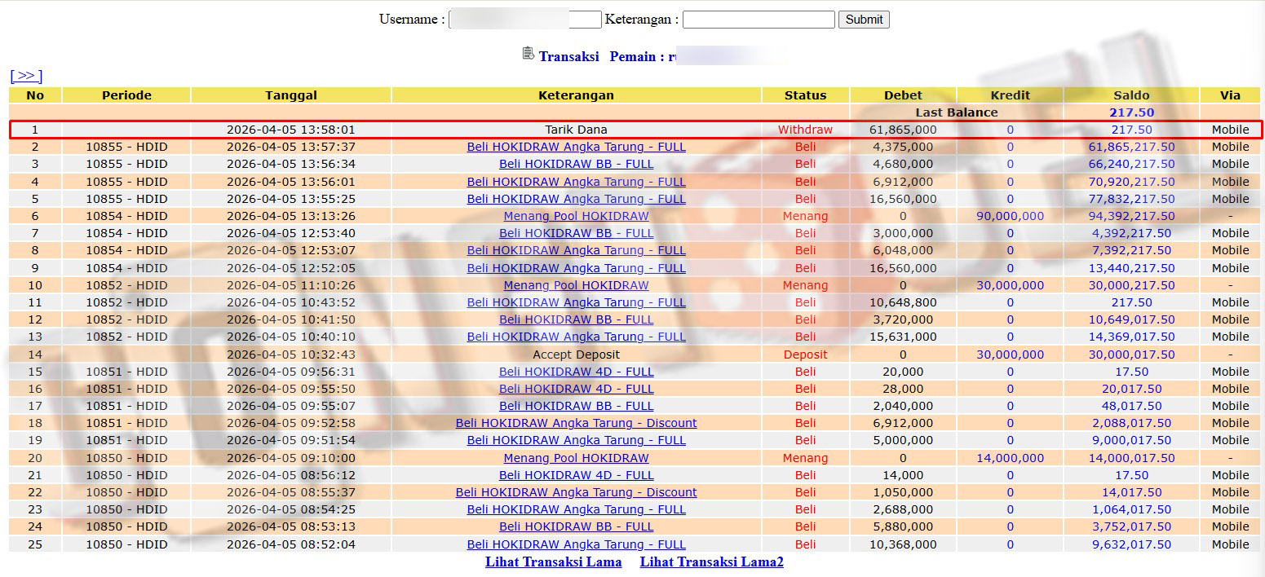Open row 16 Beli HOKIDRAW 4D - FULL link

(x=576, y=389)
